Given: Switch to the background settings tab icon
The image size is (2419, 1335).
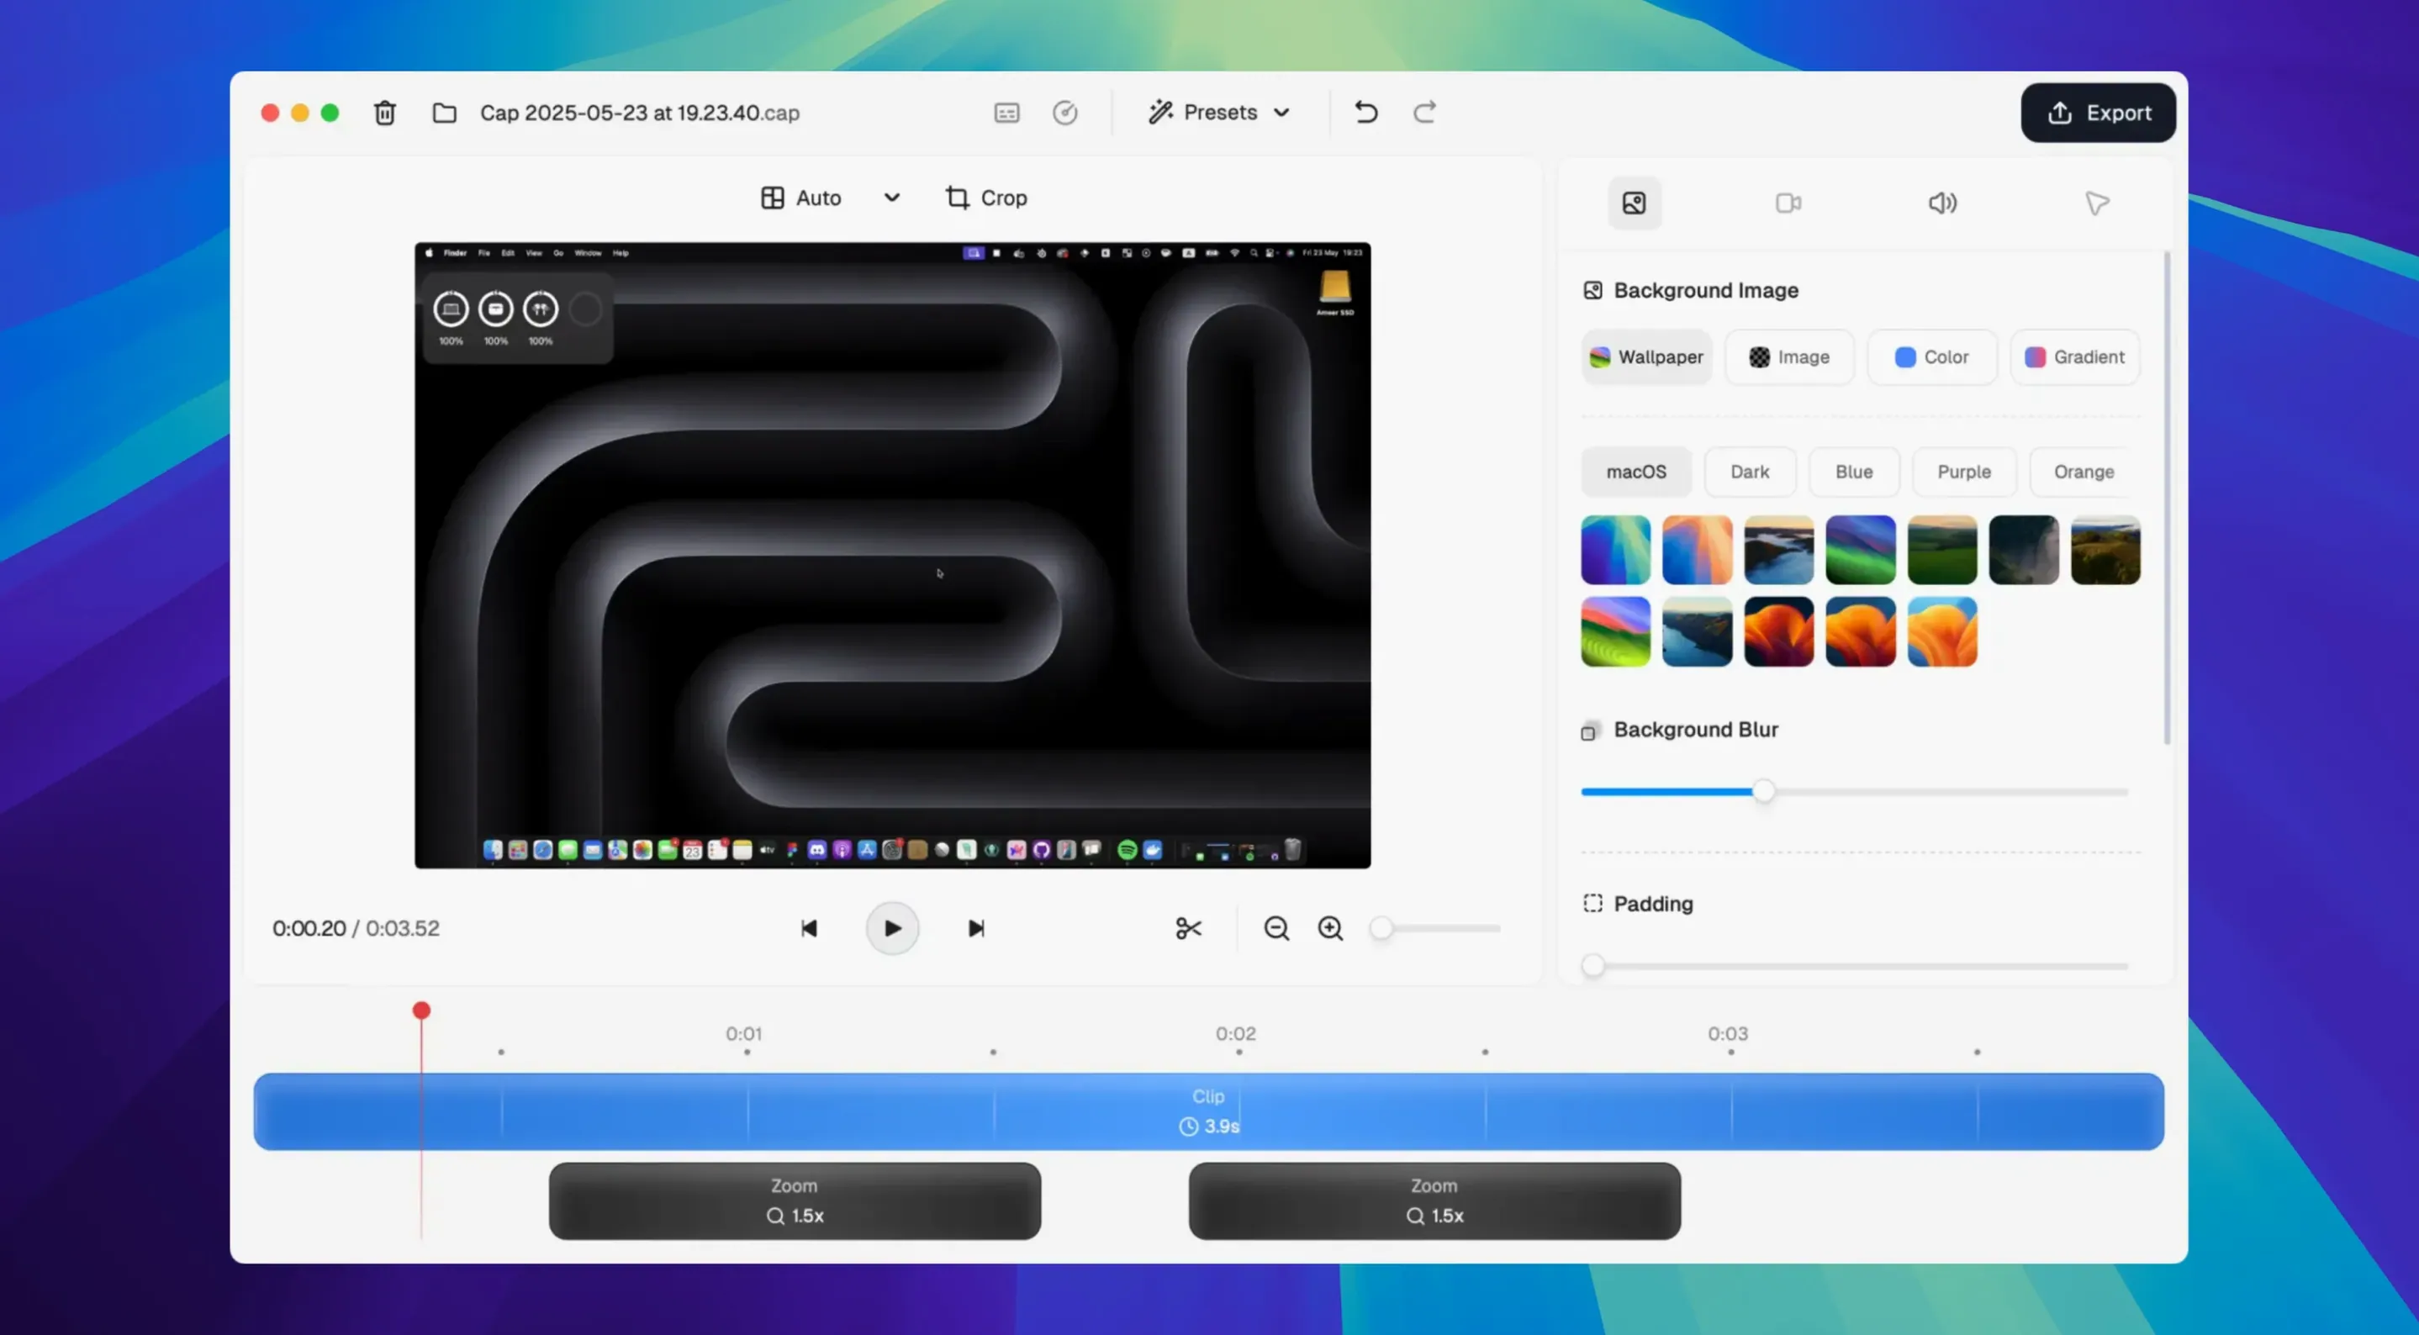Looking at the screenshot, I should click(x=1634, y=203).
